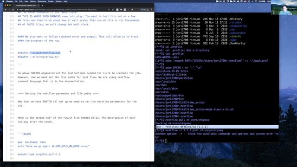
Task: Open the History menu
Action: 33,1
